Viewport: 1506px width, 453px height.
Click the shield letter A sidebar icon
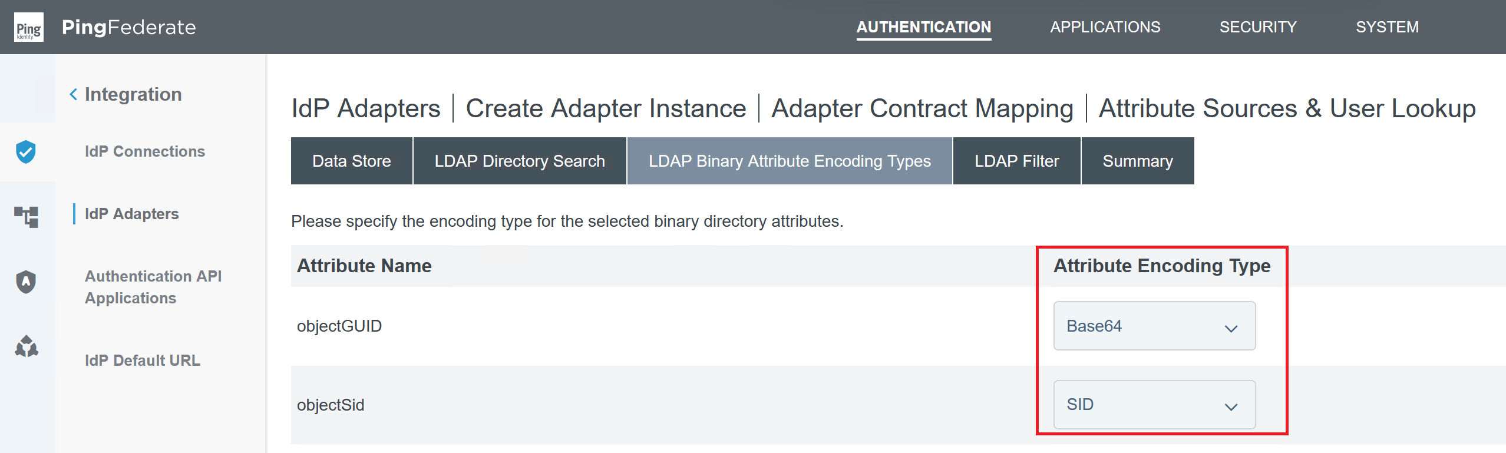pyautogui.click(x=26, y=282)
